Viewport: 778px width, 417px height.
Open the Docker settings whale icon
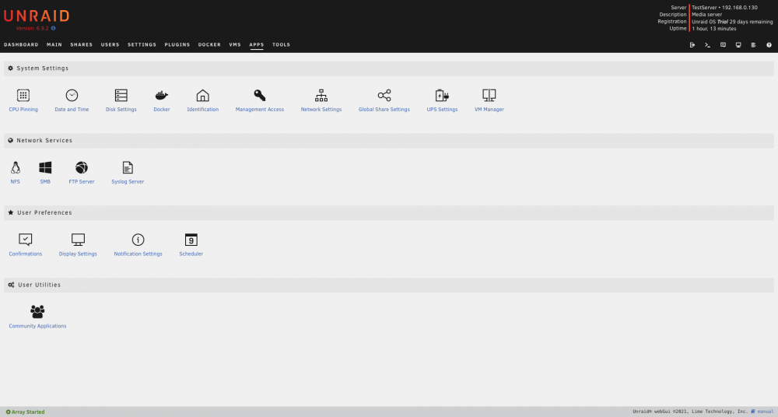(x=162, y=96)
